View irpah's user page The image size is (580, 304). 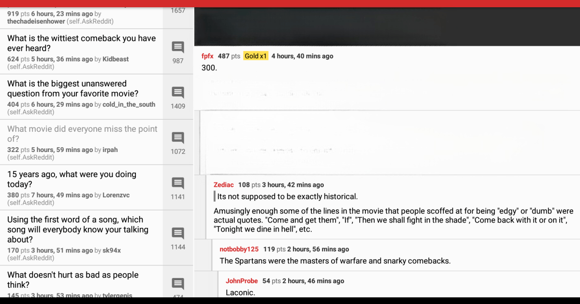tap(110, 150)
